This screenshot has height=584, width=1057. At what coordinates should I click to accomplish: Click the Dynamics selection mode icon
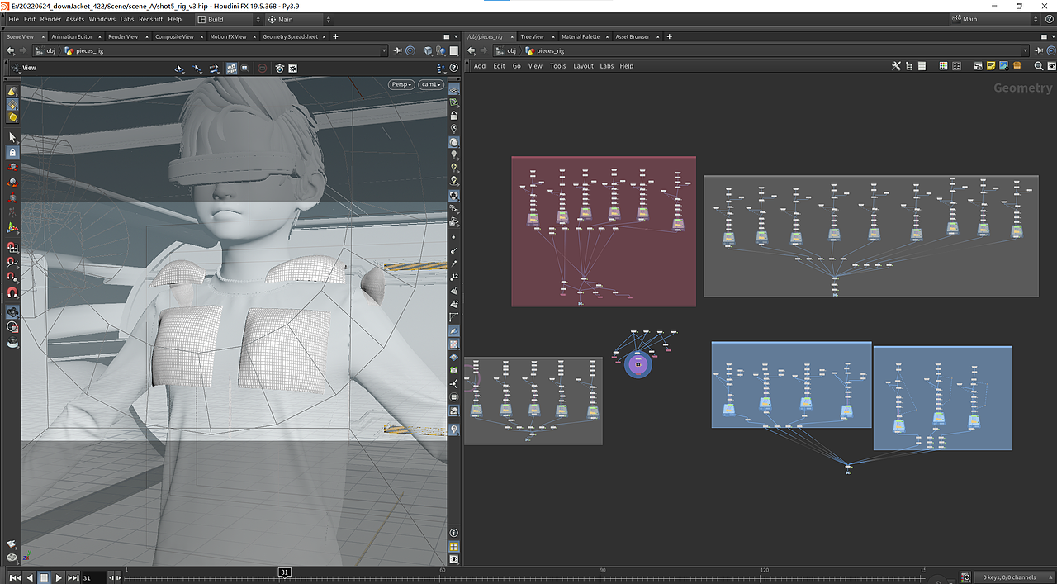pyautogui.click(x=12, y=117)
